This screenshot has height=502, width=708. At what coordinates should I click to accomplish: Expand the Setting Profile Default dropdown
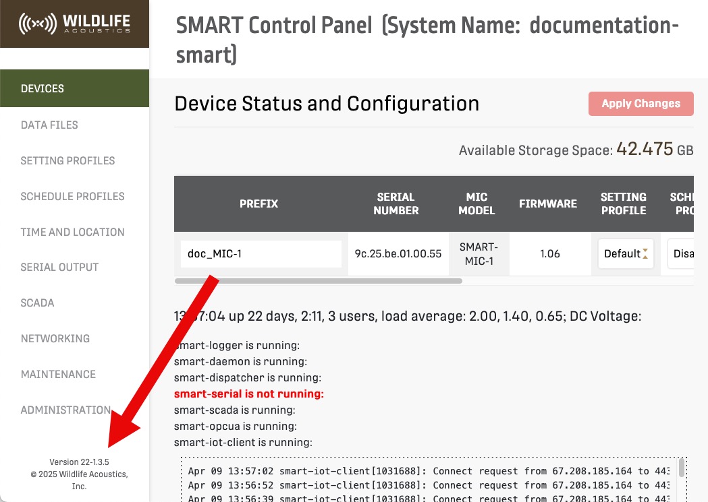click(x=625, y=254)
